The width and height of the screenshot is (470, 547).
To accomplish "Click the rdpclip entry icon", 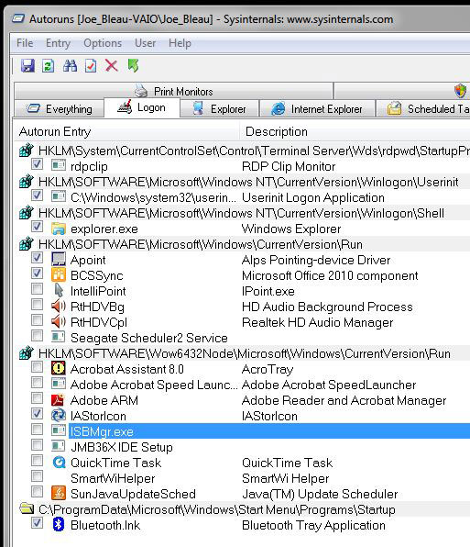I will (59, 166).
